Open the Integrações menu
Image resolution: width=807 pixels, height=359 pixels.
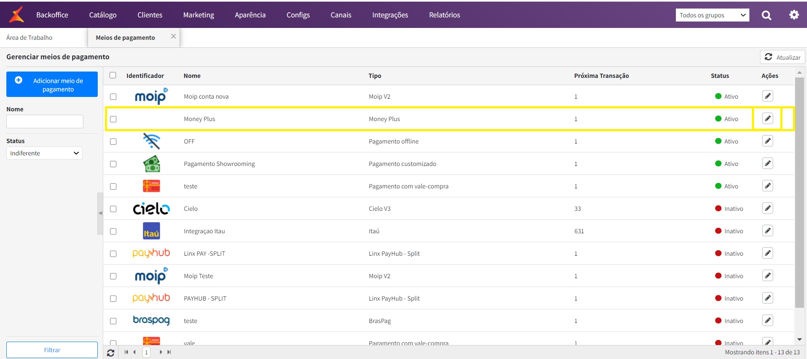click(390, 15)
